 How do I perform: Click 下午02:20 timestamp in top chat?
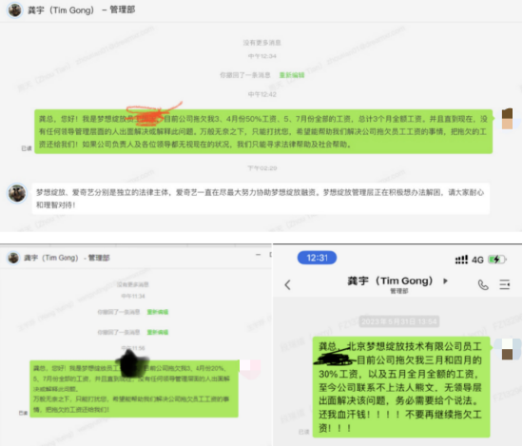tap(262, 168)
